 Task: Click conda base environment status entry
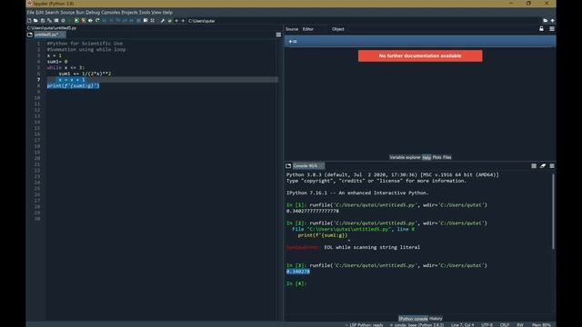pyautogui.click(x=416, y=325)
